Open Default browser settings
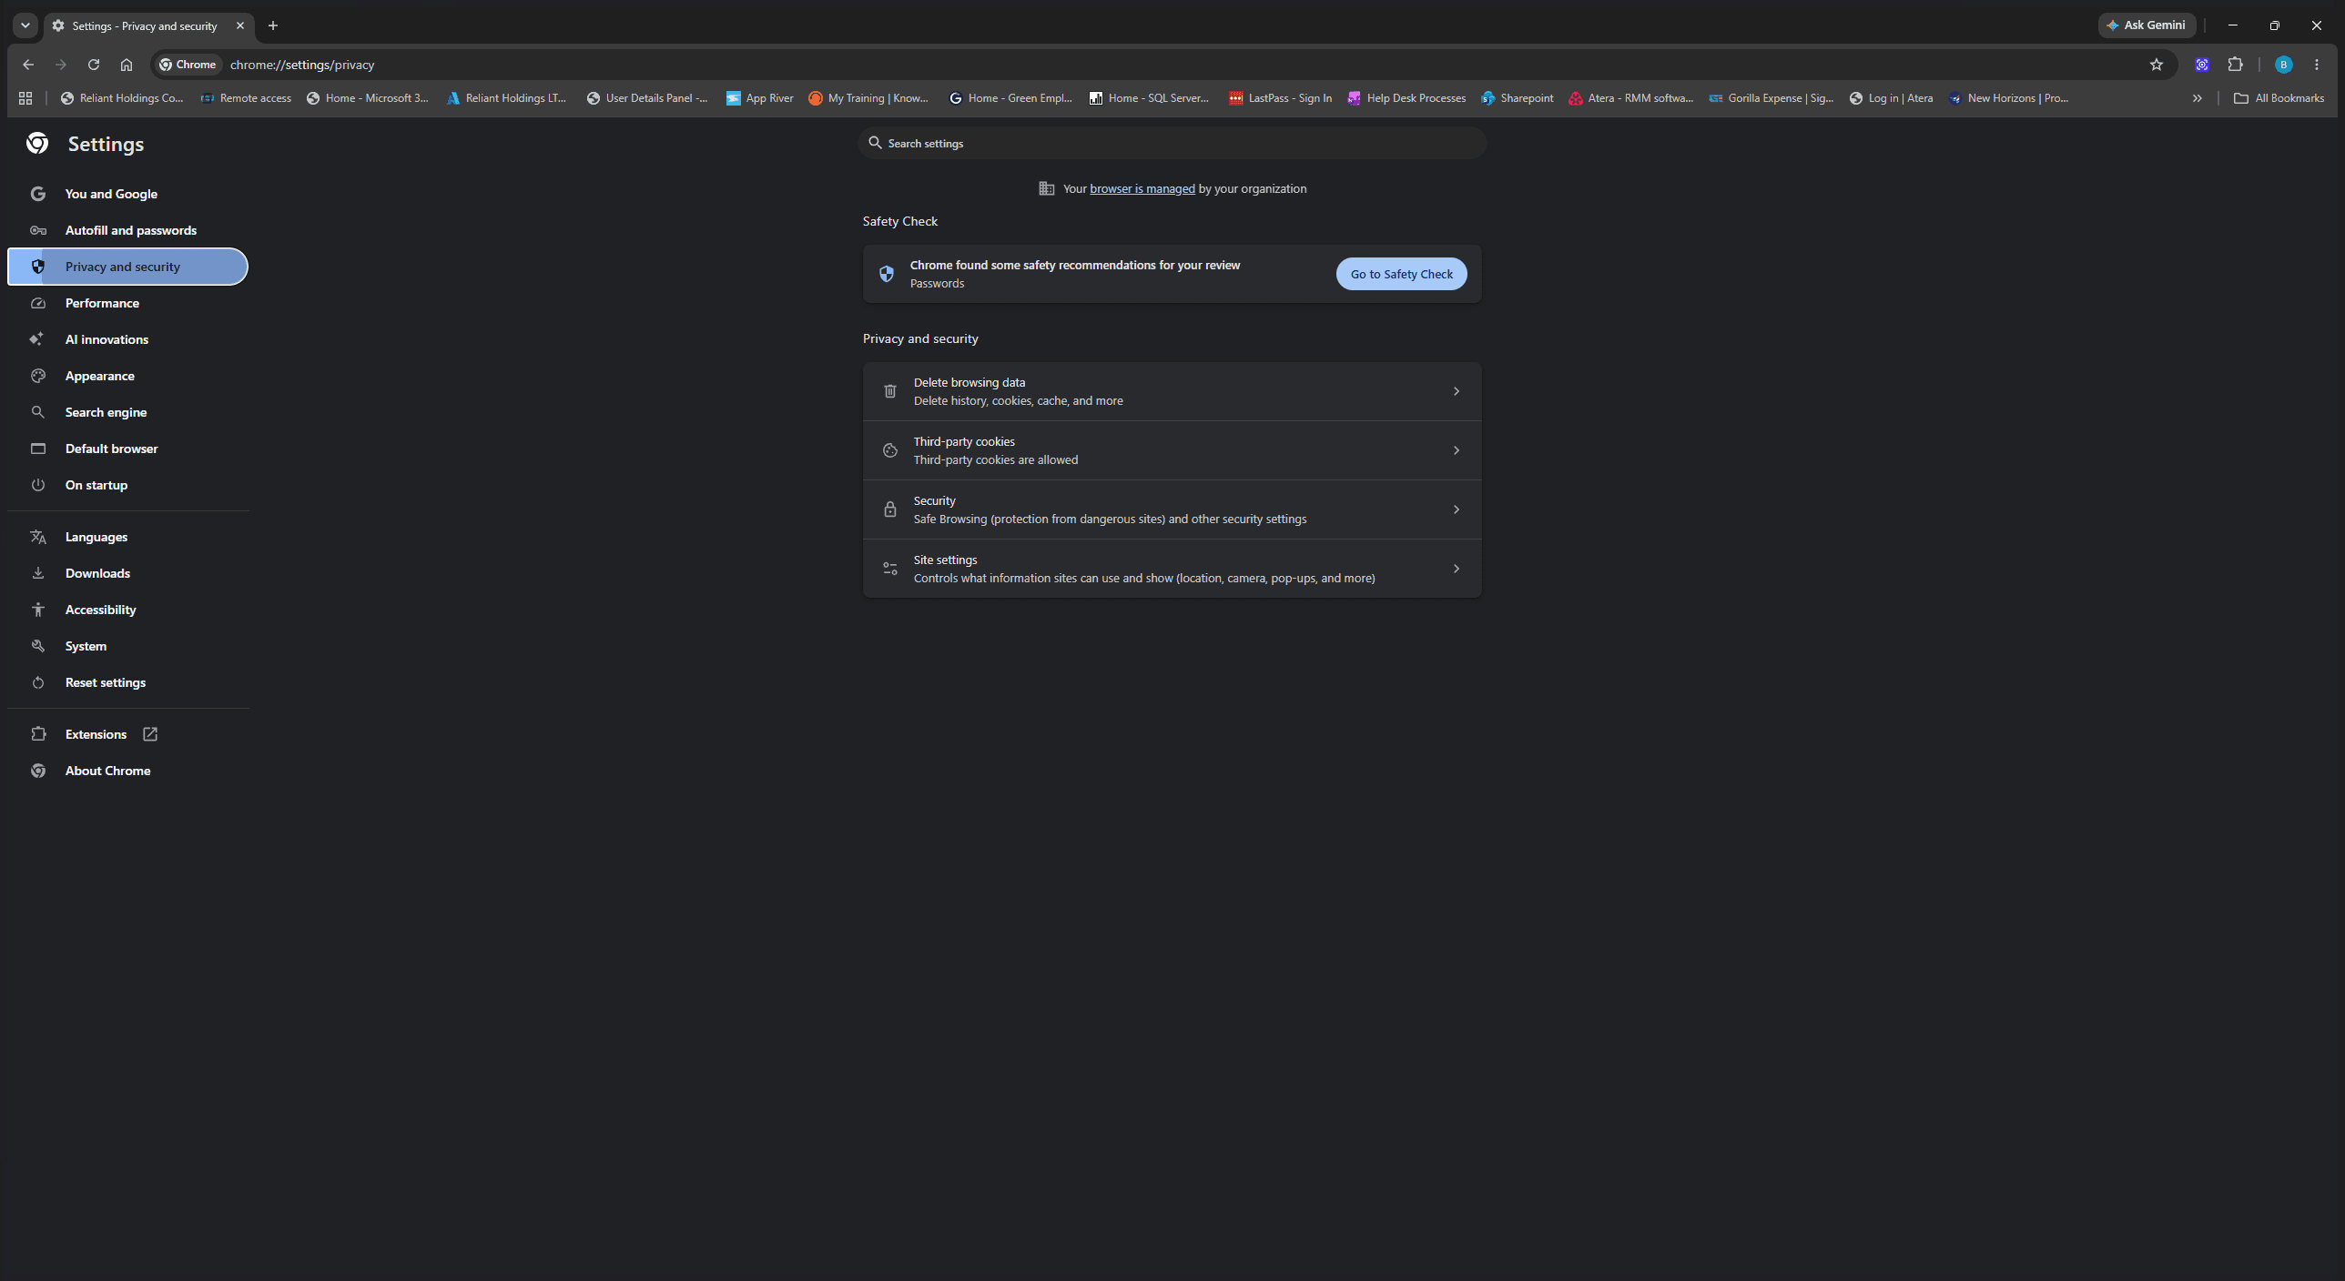This screenshot has width=2345, height=1281. [127, 449]
